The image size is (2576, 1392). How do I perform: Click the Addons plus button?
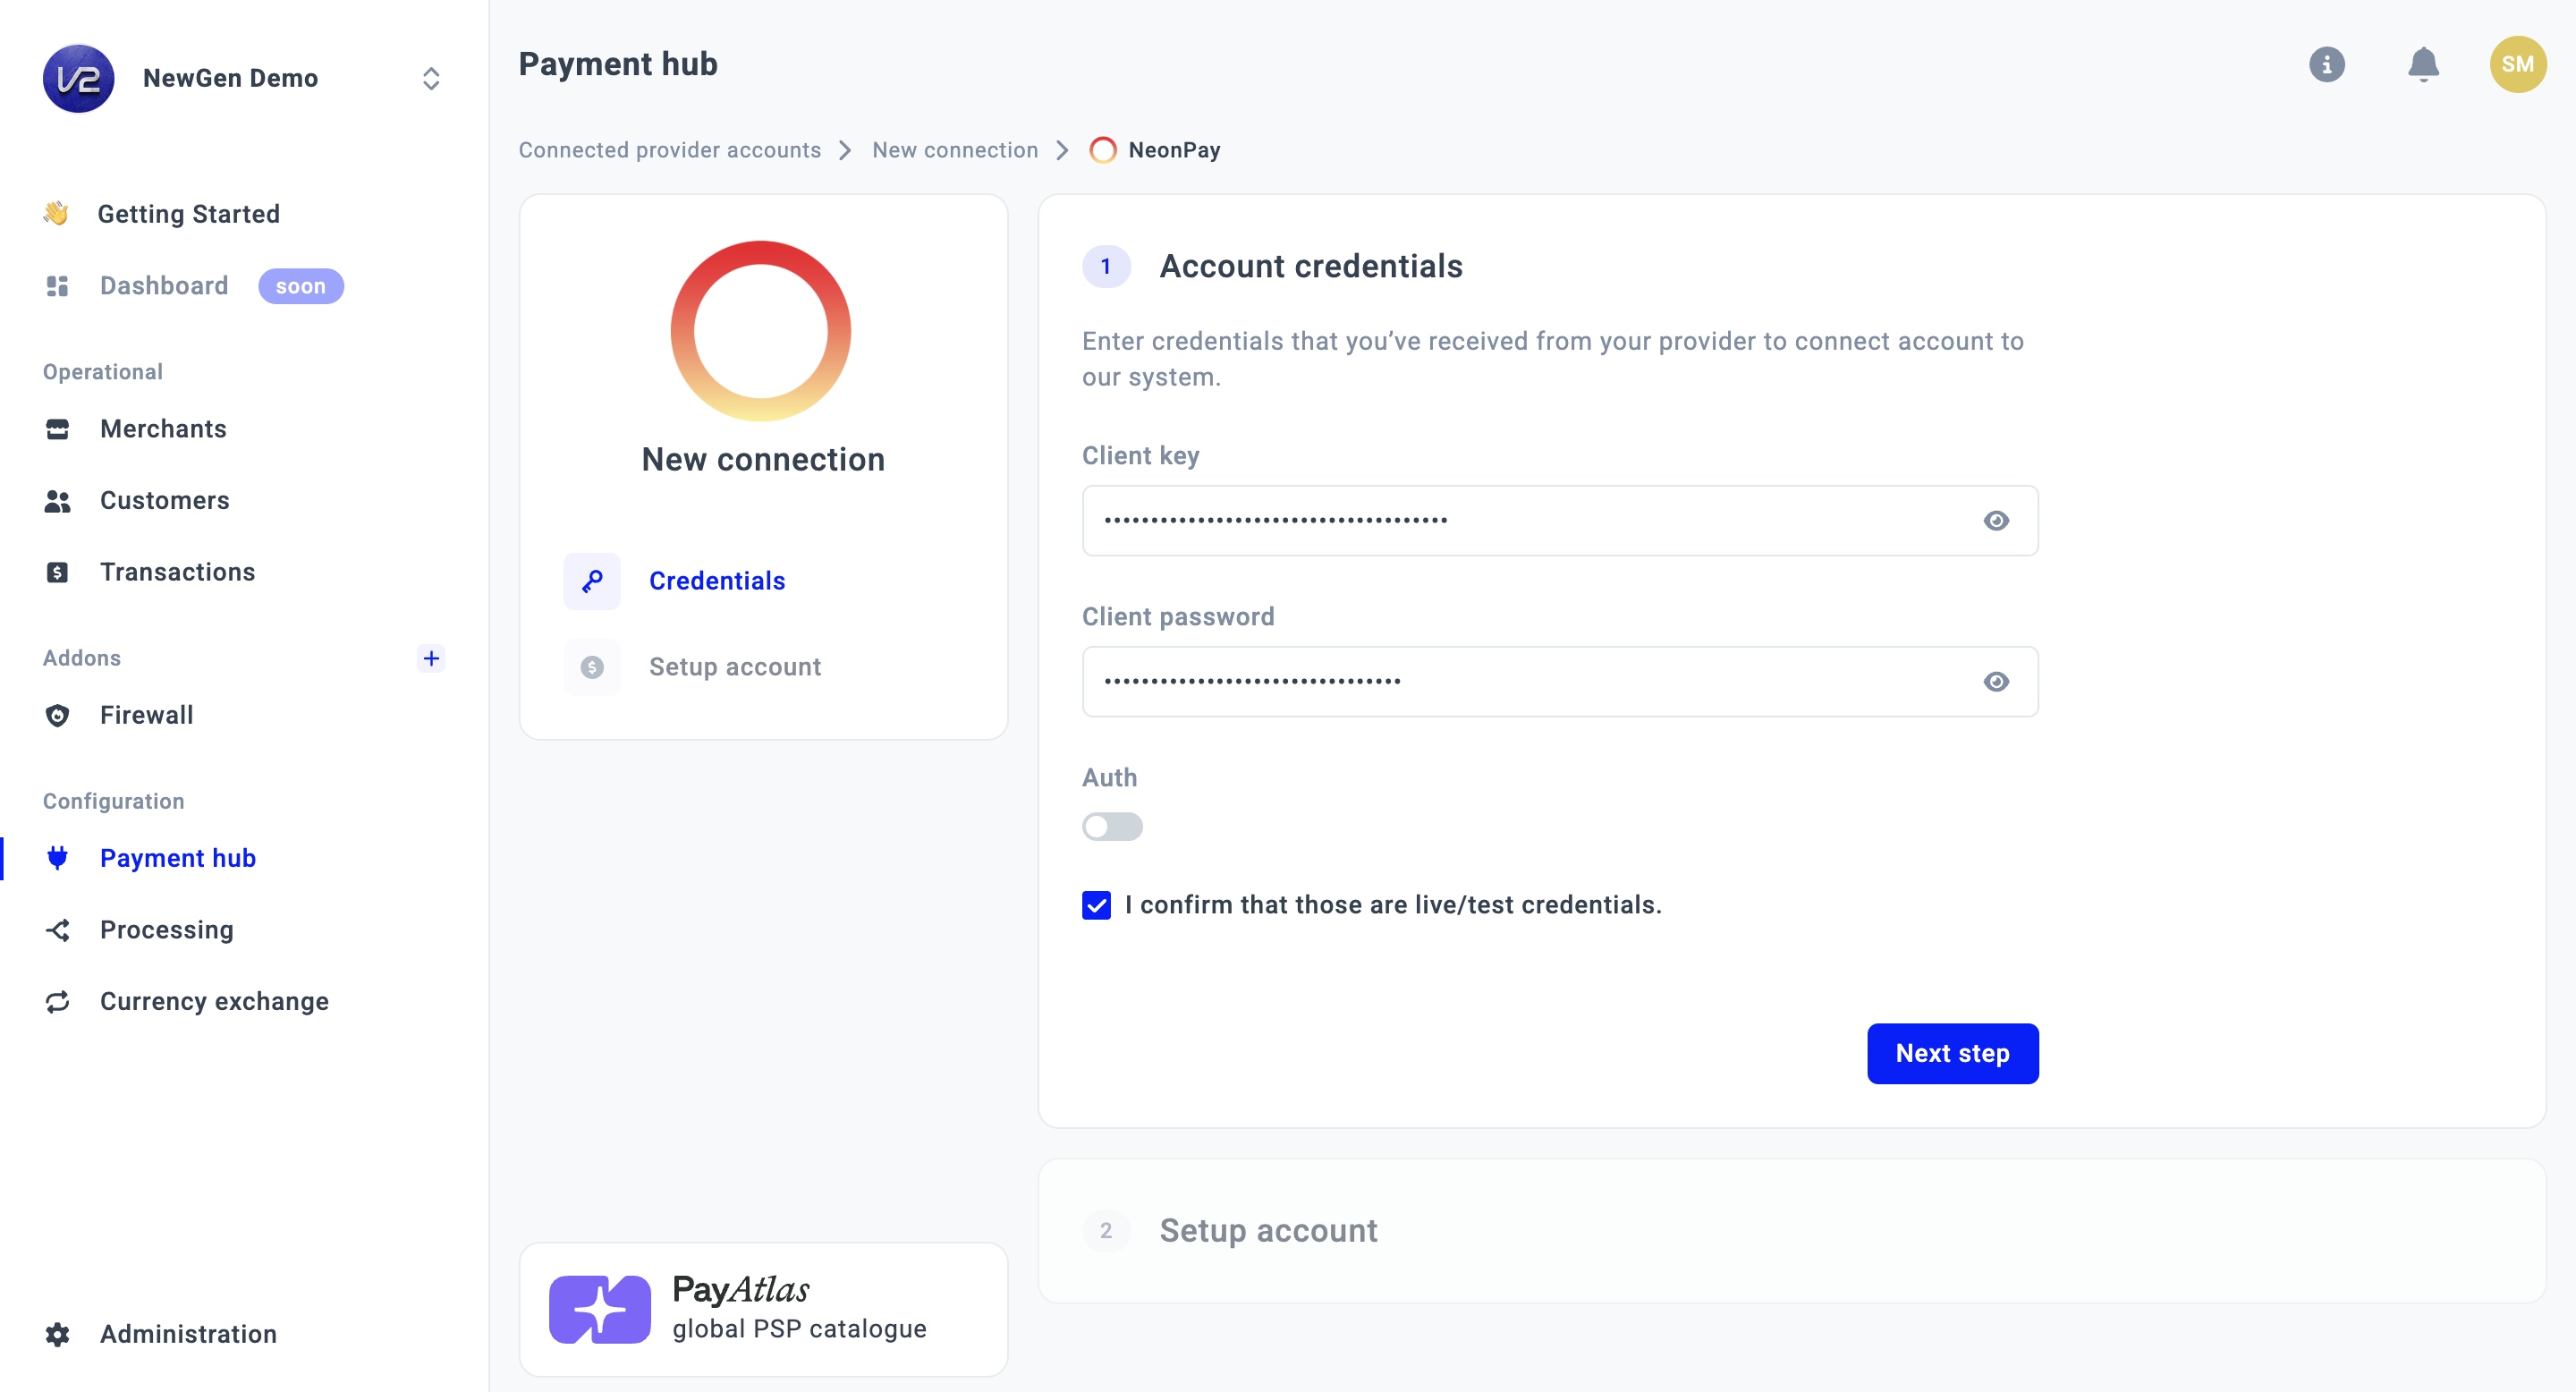(431, 658)
